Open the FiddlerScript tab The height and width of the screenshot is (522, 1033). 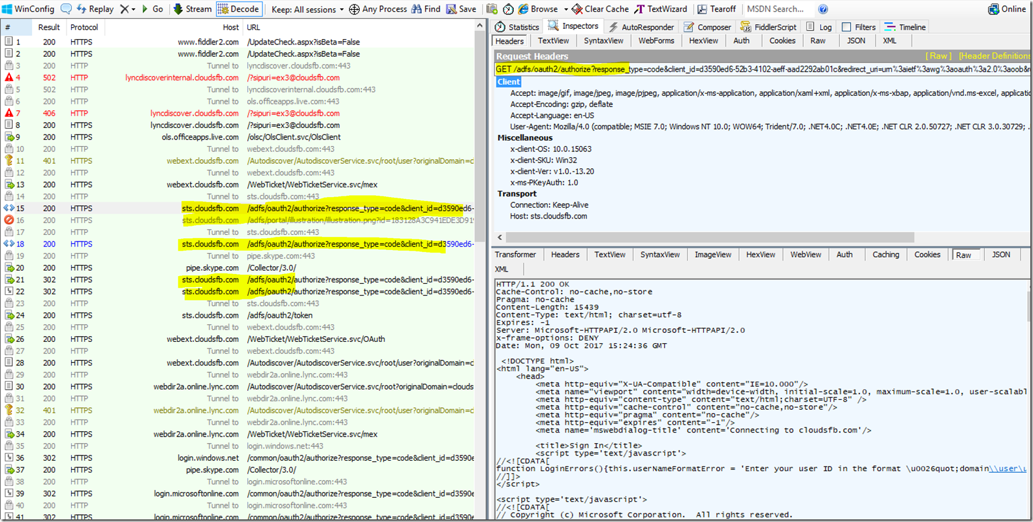tap(769, 27)
